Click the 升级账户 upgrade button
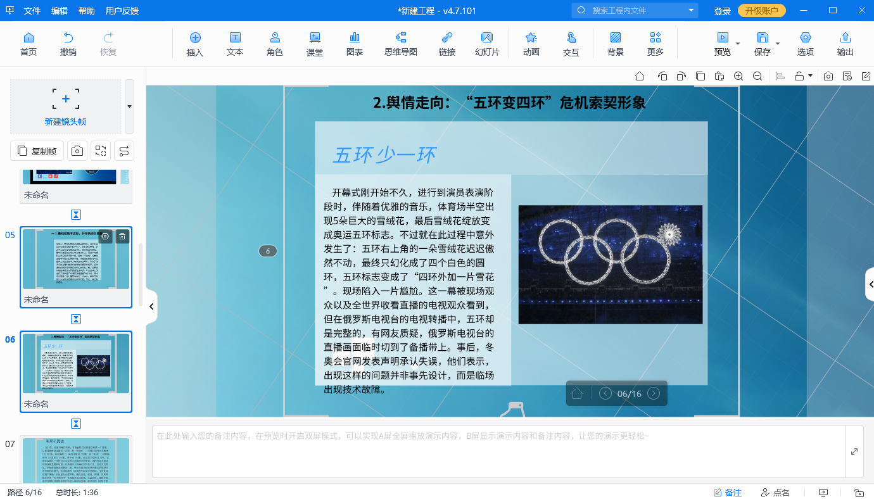This screenshot has height=499, width=874. pos(762,11)
